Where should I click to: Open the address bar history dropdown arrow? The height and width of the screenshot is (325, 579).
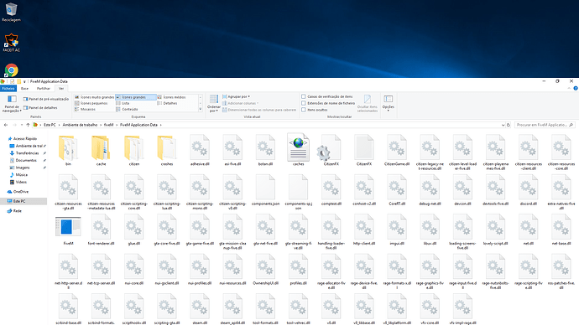click(x=503, y=125)
